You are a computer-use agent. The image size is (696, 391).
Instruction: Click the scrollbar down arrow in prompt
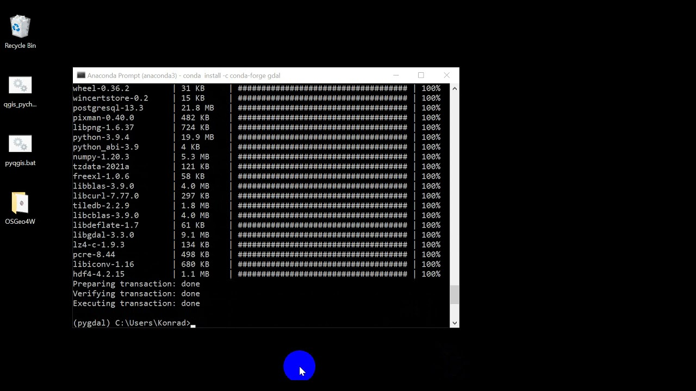(x=455, y=323)
